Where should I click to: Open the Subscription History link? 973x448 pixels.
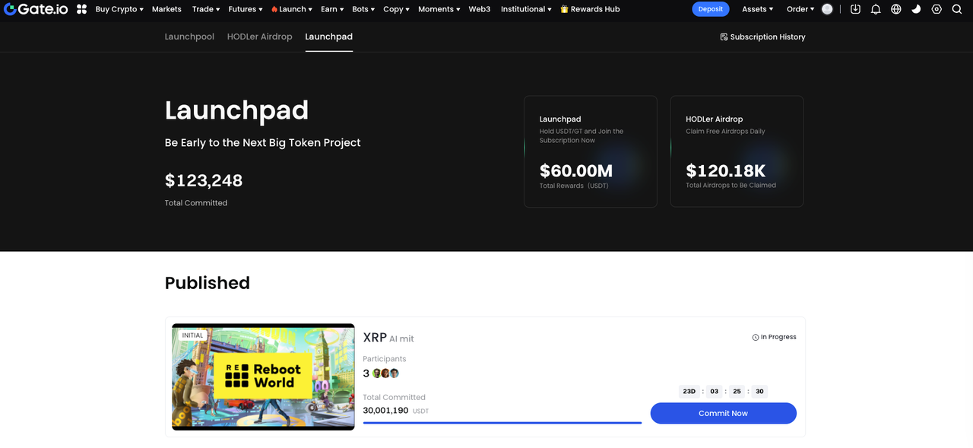[x=762, y=37]
